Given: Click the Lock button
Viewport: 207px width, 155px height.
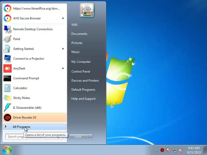Looking at the screenshot, I should point(78,137).
